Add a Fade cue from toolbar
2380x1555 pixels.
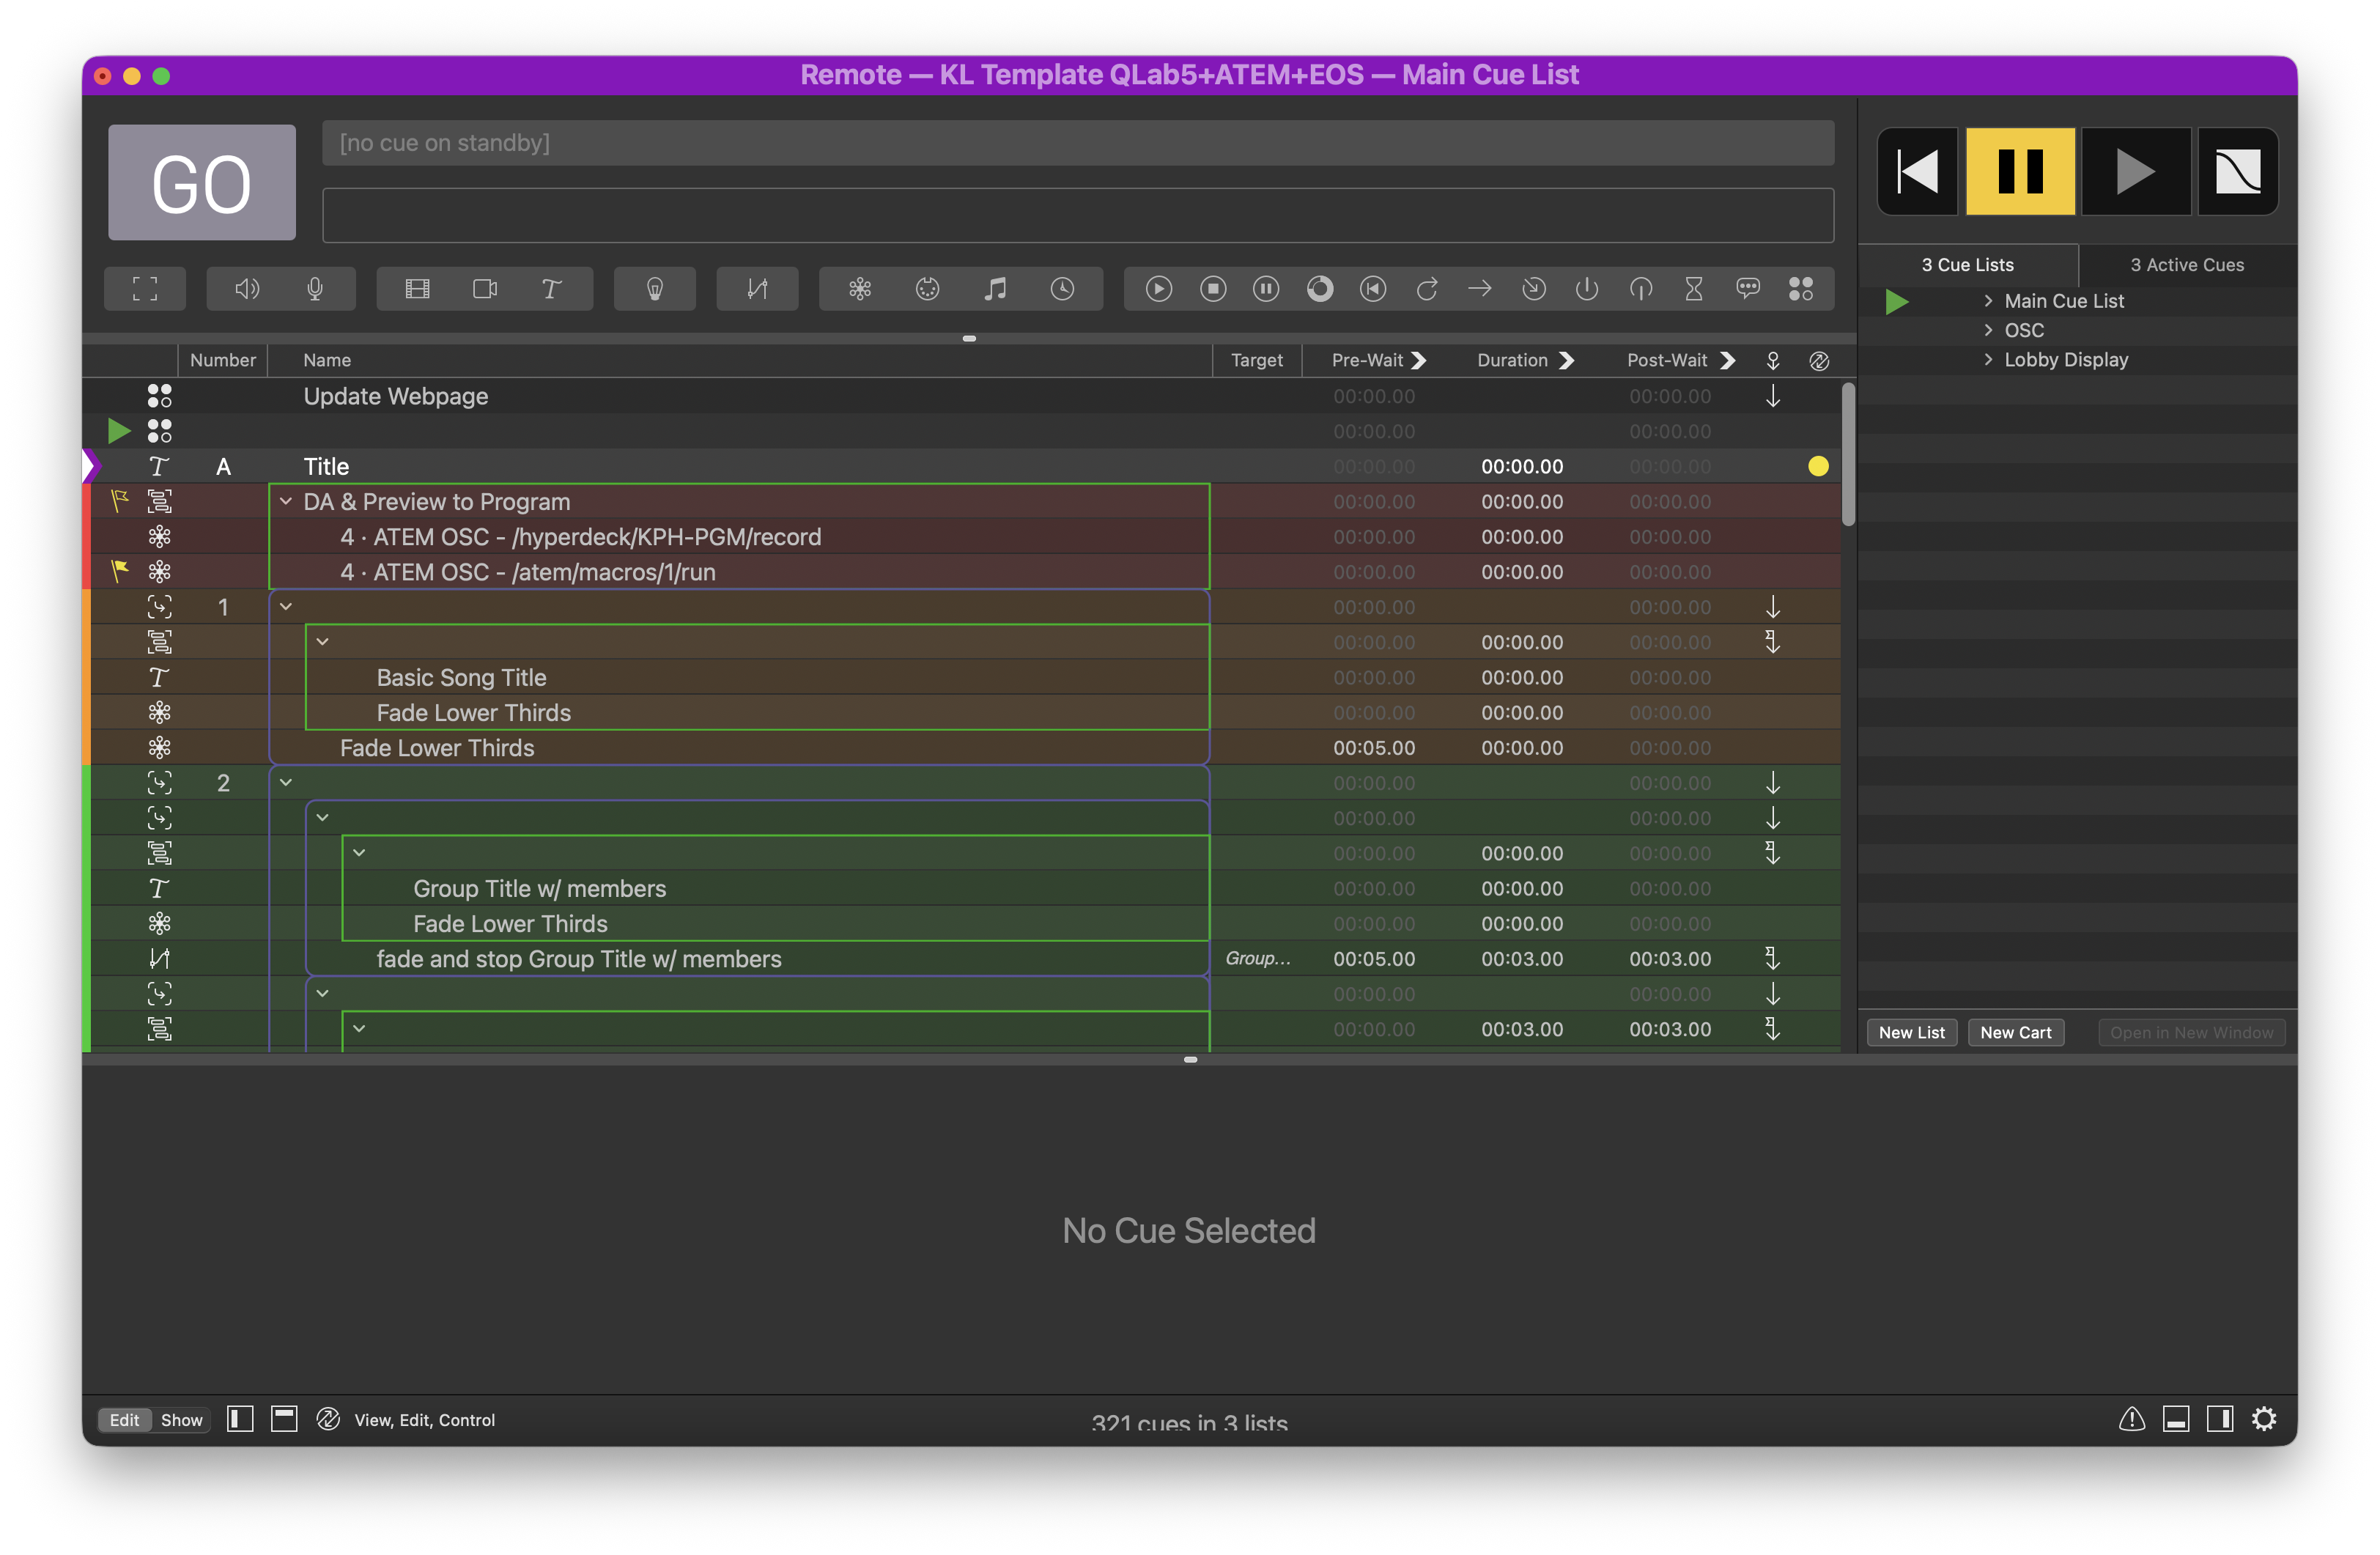tap(757, 289)
